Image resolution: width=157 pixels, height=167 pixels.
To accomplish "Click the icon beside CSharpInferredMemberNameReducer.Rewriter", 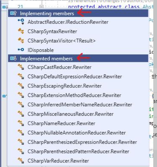I will pos(21,104).
